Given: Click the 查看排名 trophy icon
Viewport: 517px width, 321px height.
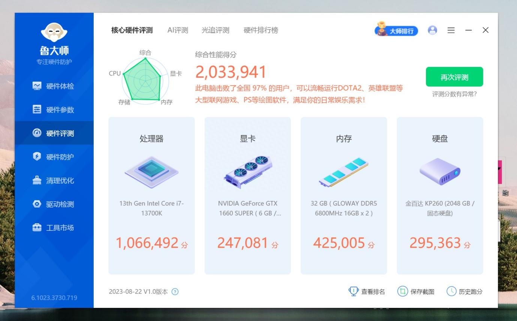Looking at the screenshot, I should tap(354, 291).
